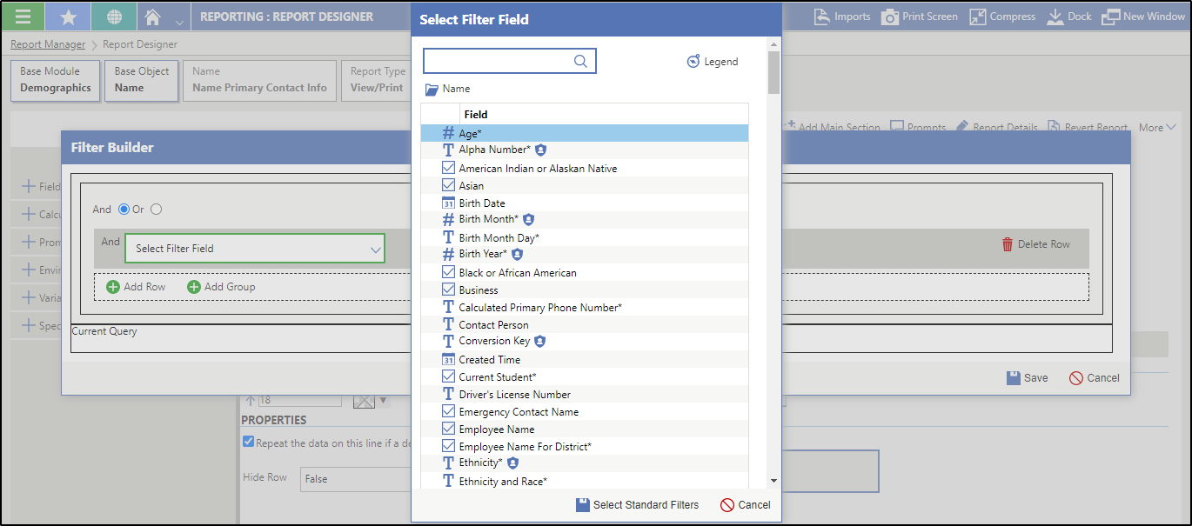The image size is (1192, 526).
Task: Toggle the Repeat the data checkbox
Action: pos(248,443)
